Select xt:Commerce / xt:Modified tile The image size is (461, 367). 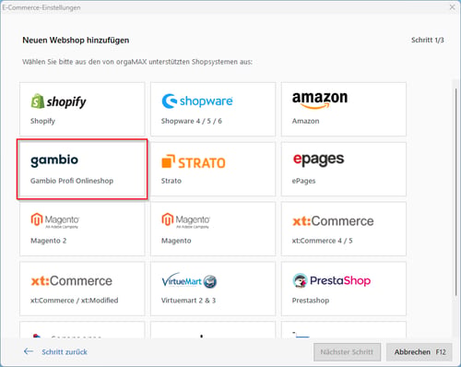(x=82, y=289)
